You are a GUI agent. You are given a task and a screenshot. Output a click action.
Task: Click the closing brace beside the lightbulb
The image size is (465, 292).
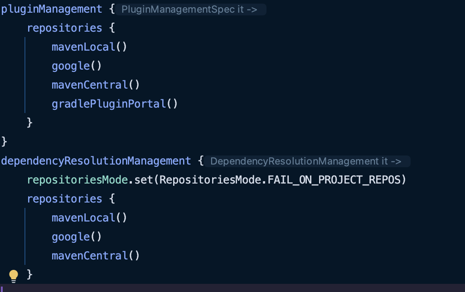point(30,274)
